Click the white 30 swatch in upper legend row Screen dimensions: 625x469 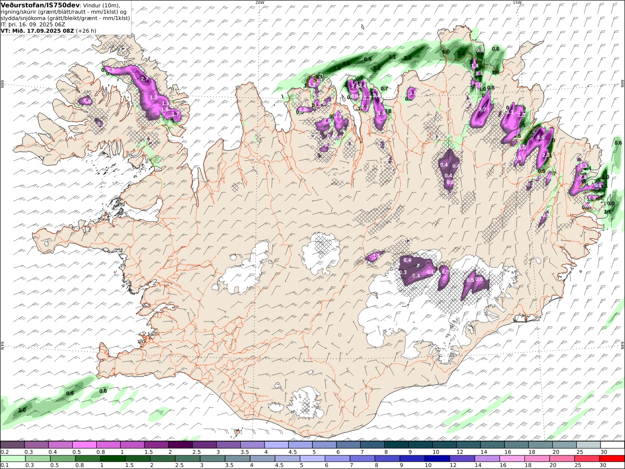click(612, 445)
